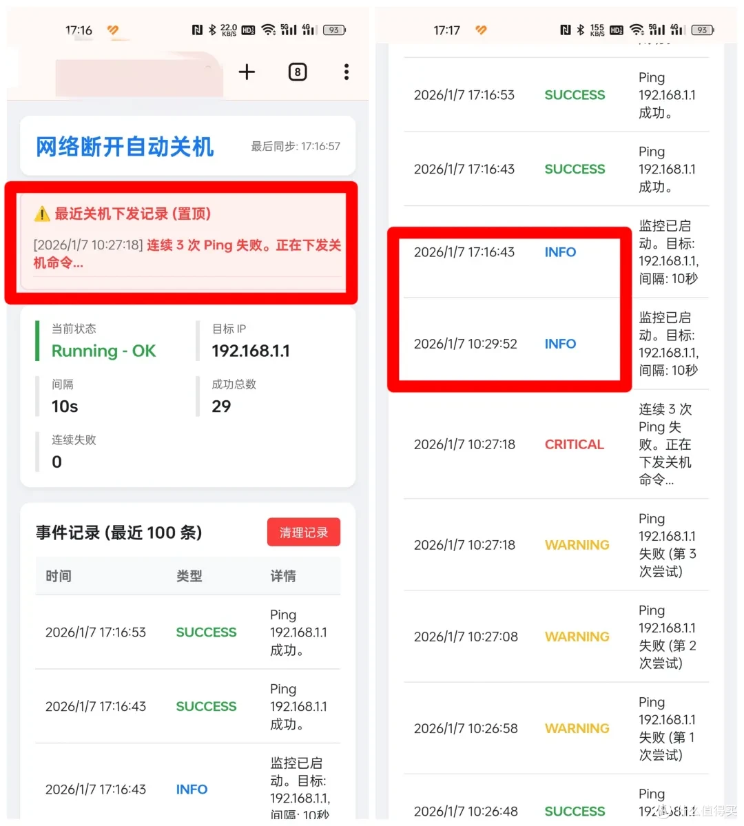Viewport: 744px width, 826px height.
Task: Click INFO on the 2026/1/7 10:29:52 row
Action: tap(560, 344)
